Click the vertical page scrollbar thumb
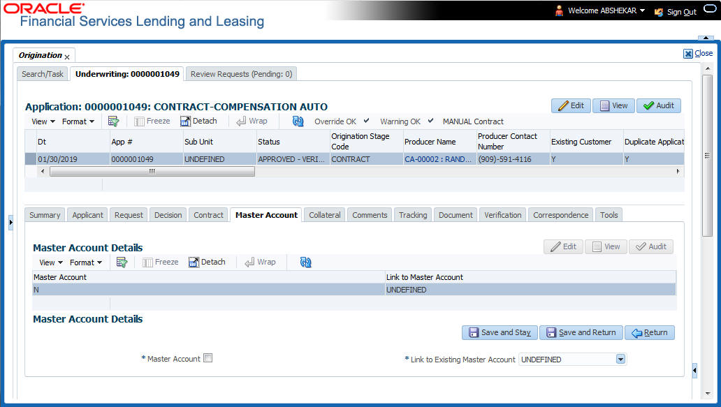 (707, 156)
